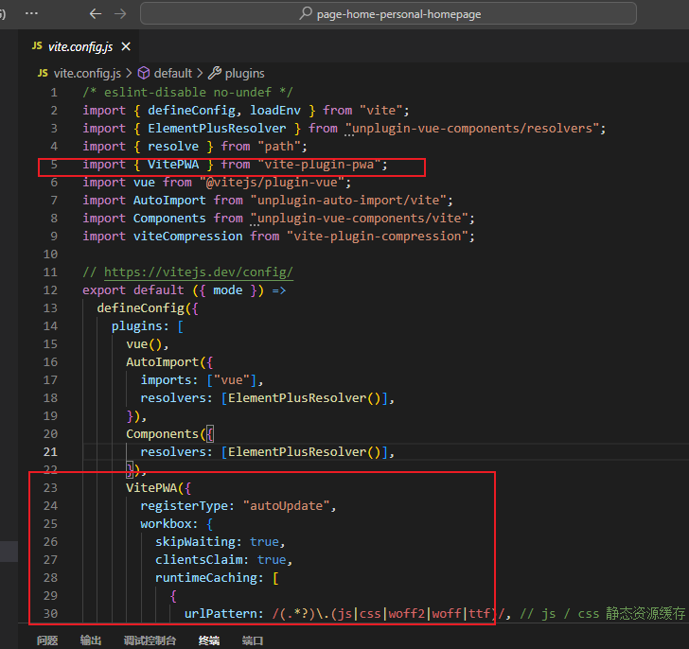This screenshot has height=649, width=689.
Task: Select the 终端 panel tab
Action: (208, 640)
